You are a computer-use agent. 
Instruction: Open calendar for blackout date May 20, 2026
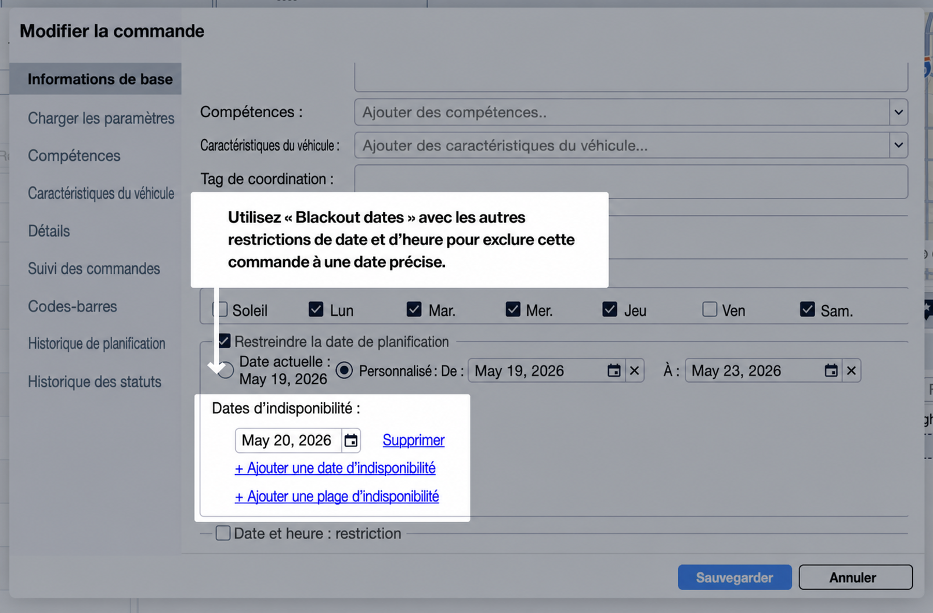pyautogui.click(x=351, y=441)
